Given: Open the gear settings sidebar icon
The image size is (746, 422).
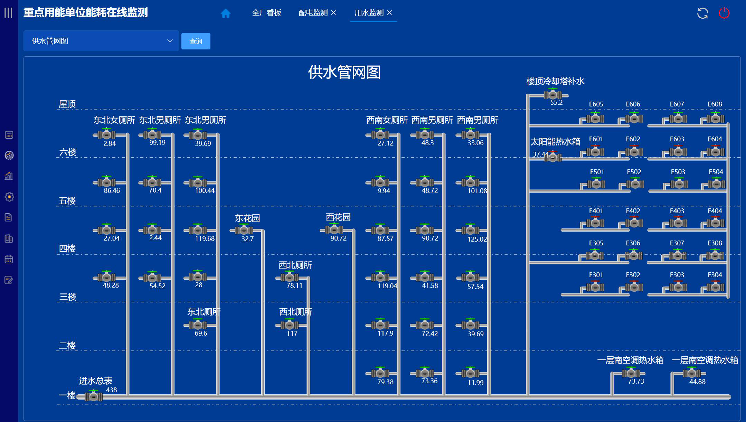Looking at the screenshot, I should click(9, 197).
